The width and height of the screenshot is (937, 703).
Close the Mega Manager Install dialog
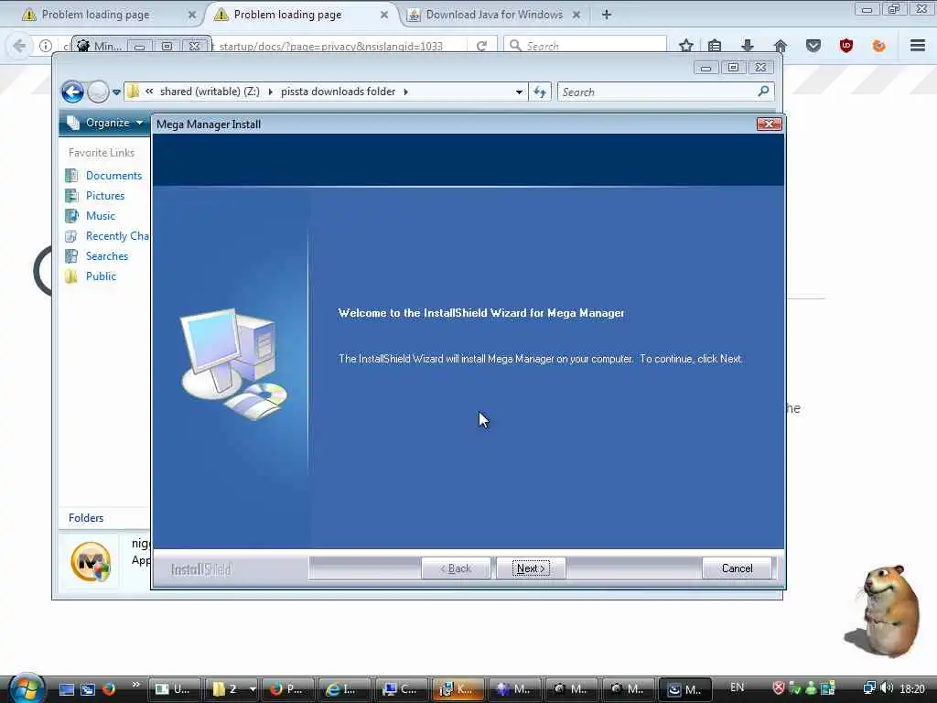click(x=769, y=124)
